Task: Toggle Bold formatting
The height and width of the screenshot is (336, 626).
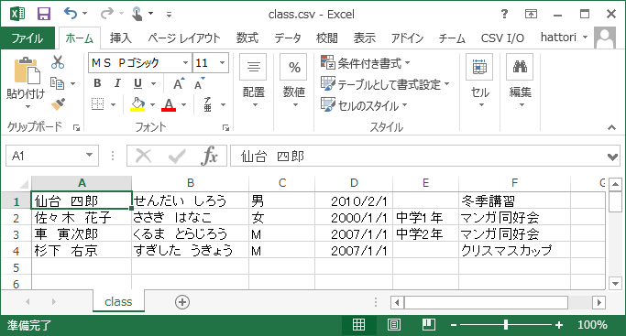Action: tap(97, 83)
